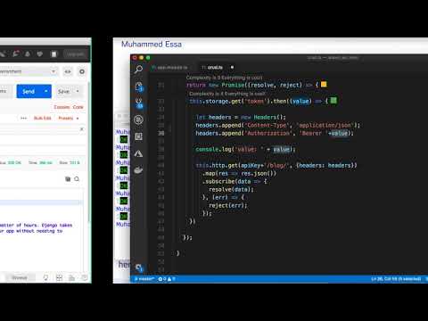428x321 pixels.
Task: Open the Docker whale icon in the activity bar
Action: [138, 170]
